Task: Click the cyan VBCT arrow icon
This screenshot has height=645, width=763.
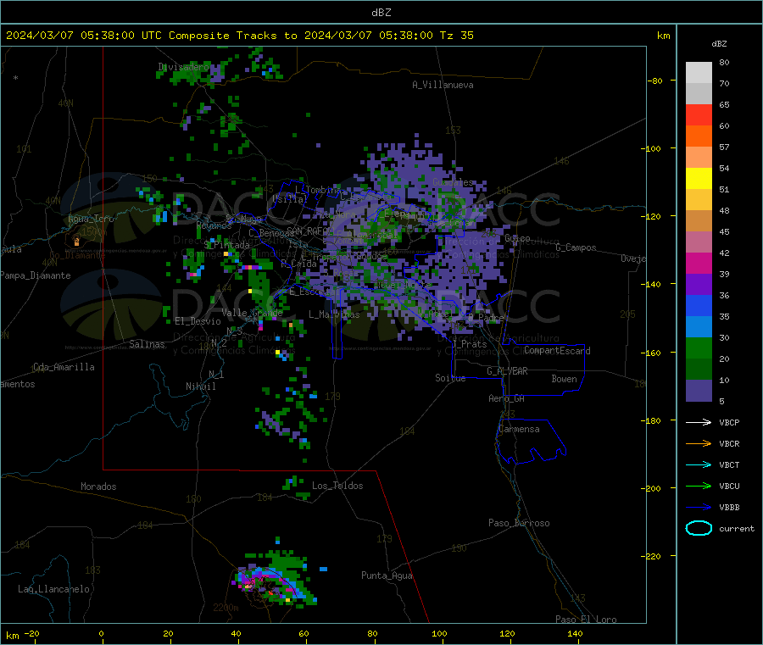Action: tap(699, 465)
